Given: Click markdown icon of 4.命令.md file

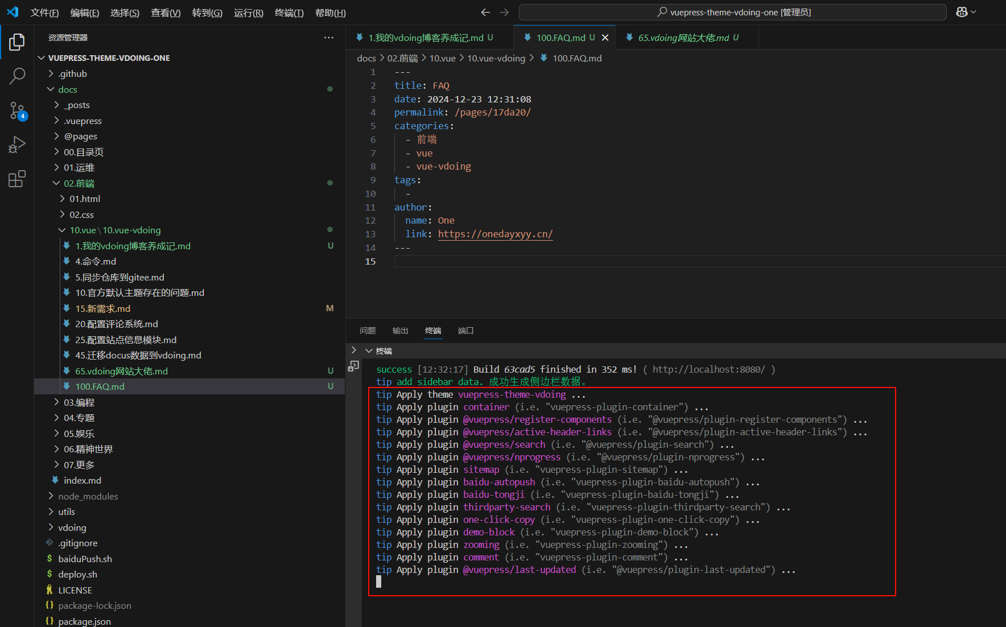Looking at the screenshot, I should pos(67,261).
